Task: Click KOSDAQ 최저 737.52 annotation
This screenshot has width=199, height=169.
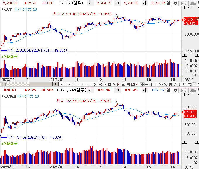Action: click(x=32, y=137)
